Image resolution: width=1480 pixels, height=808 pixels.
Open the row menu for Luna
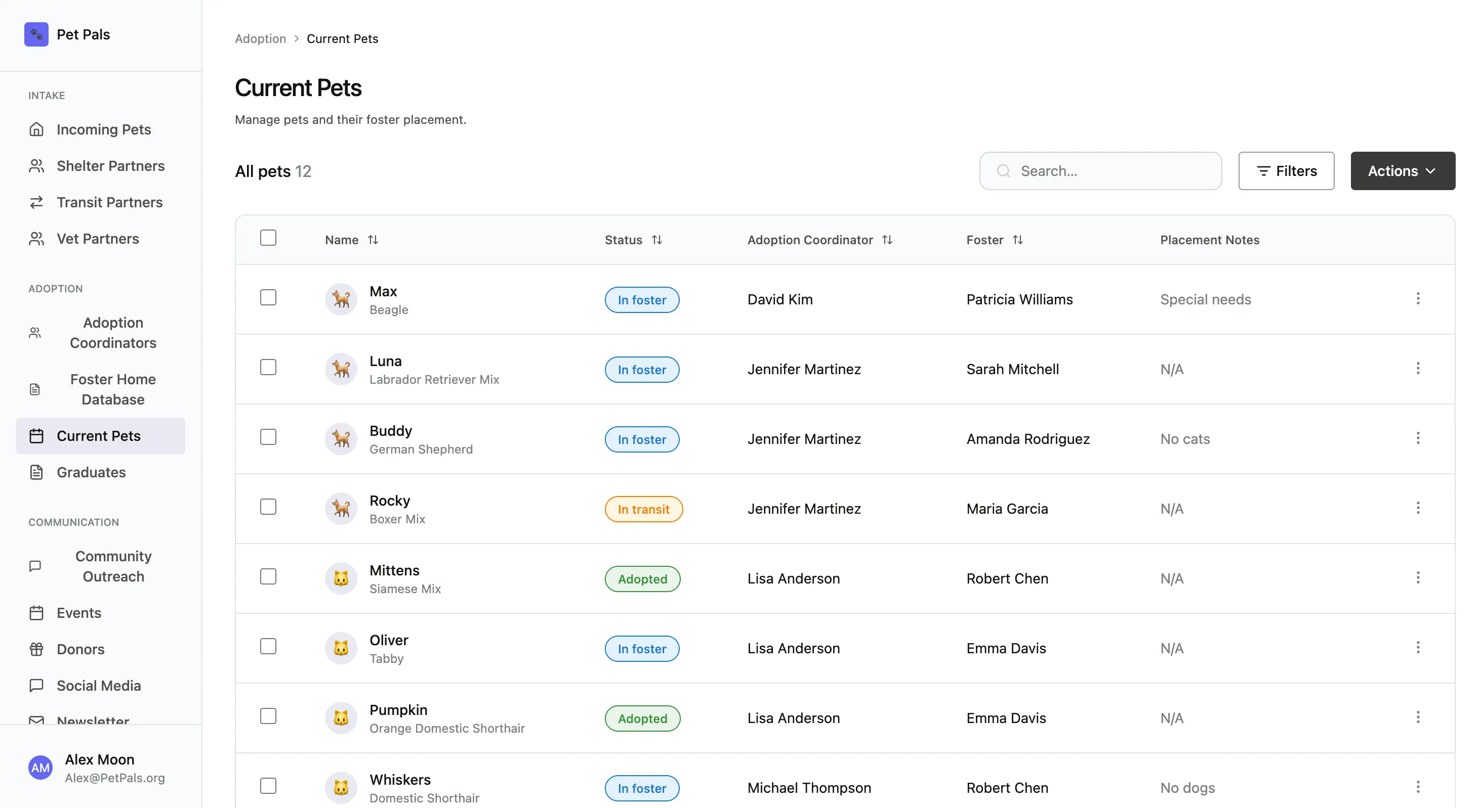pyautogui.click(x=1418, y=369)
